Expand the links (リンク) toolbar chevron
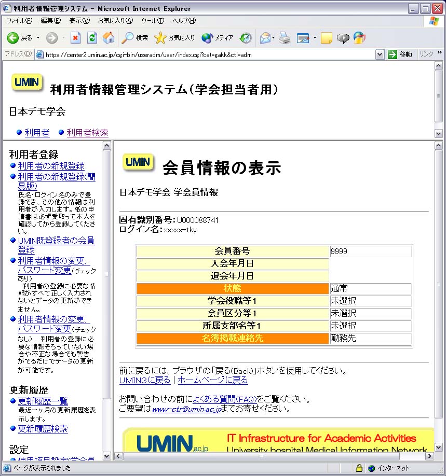The height and width of the screenshot is (476, 446). click(x=440, y=53)
